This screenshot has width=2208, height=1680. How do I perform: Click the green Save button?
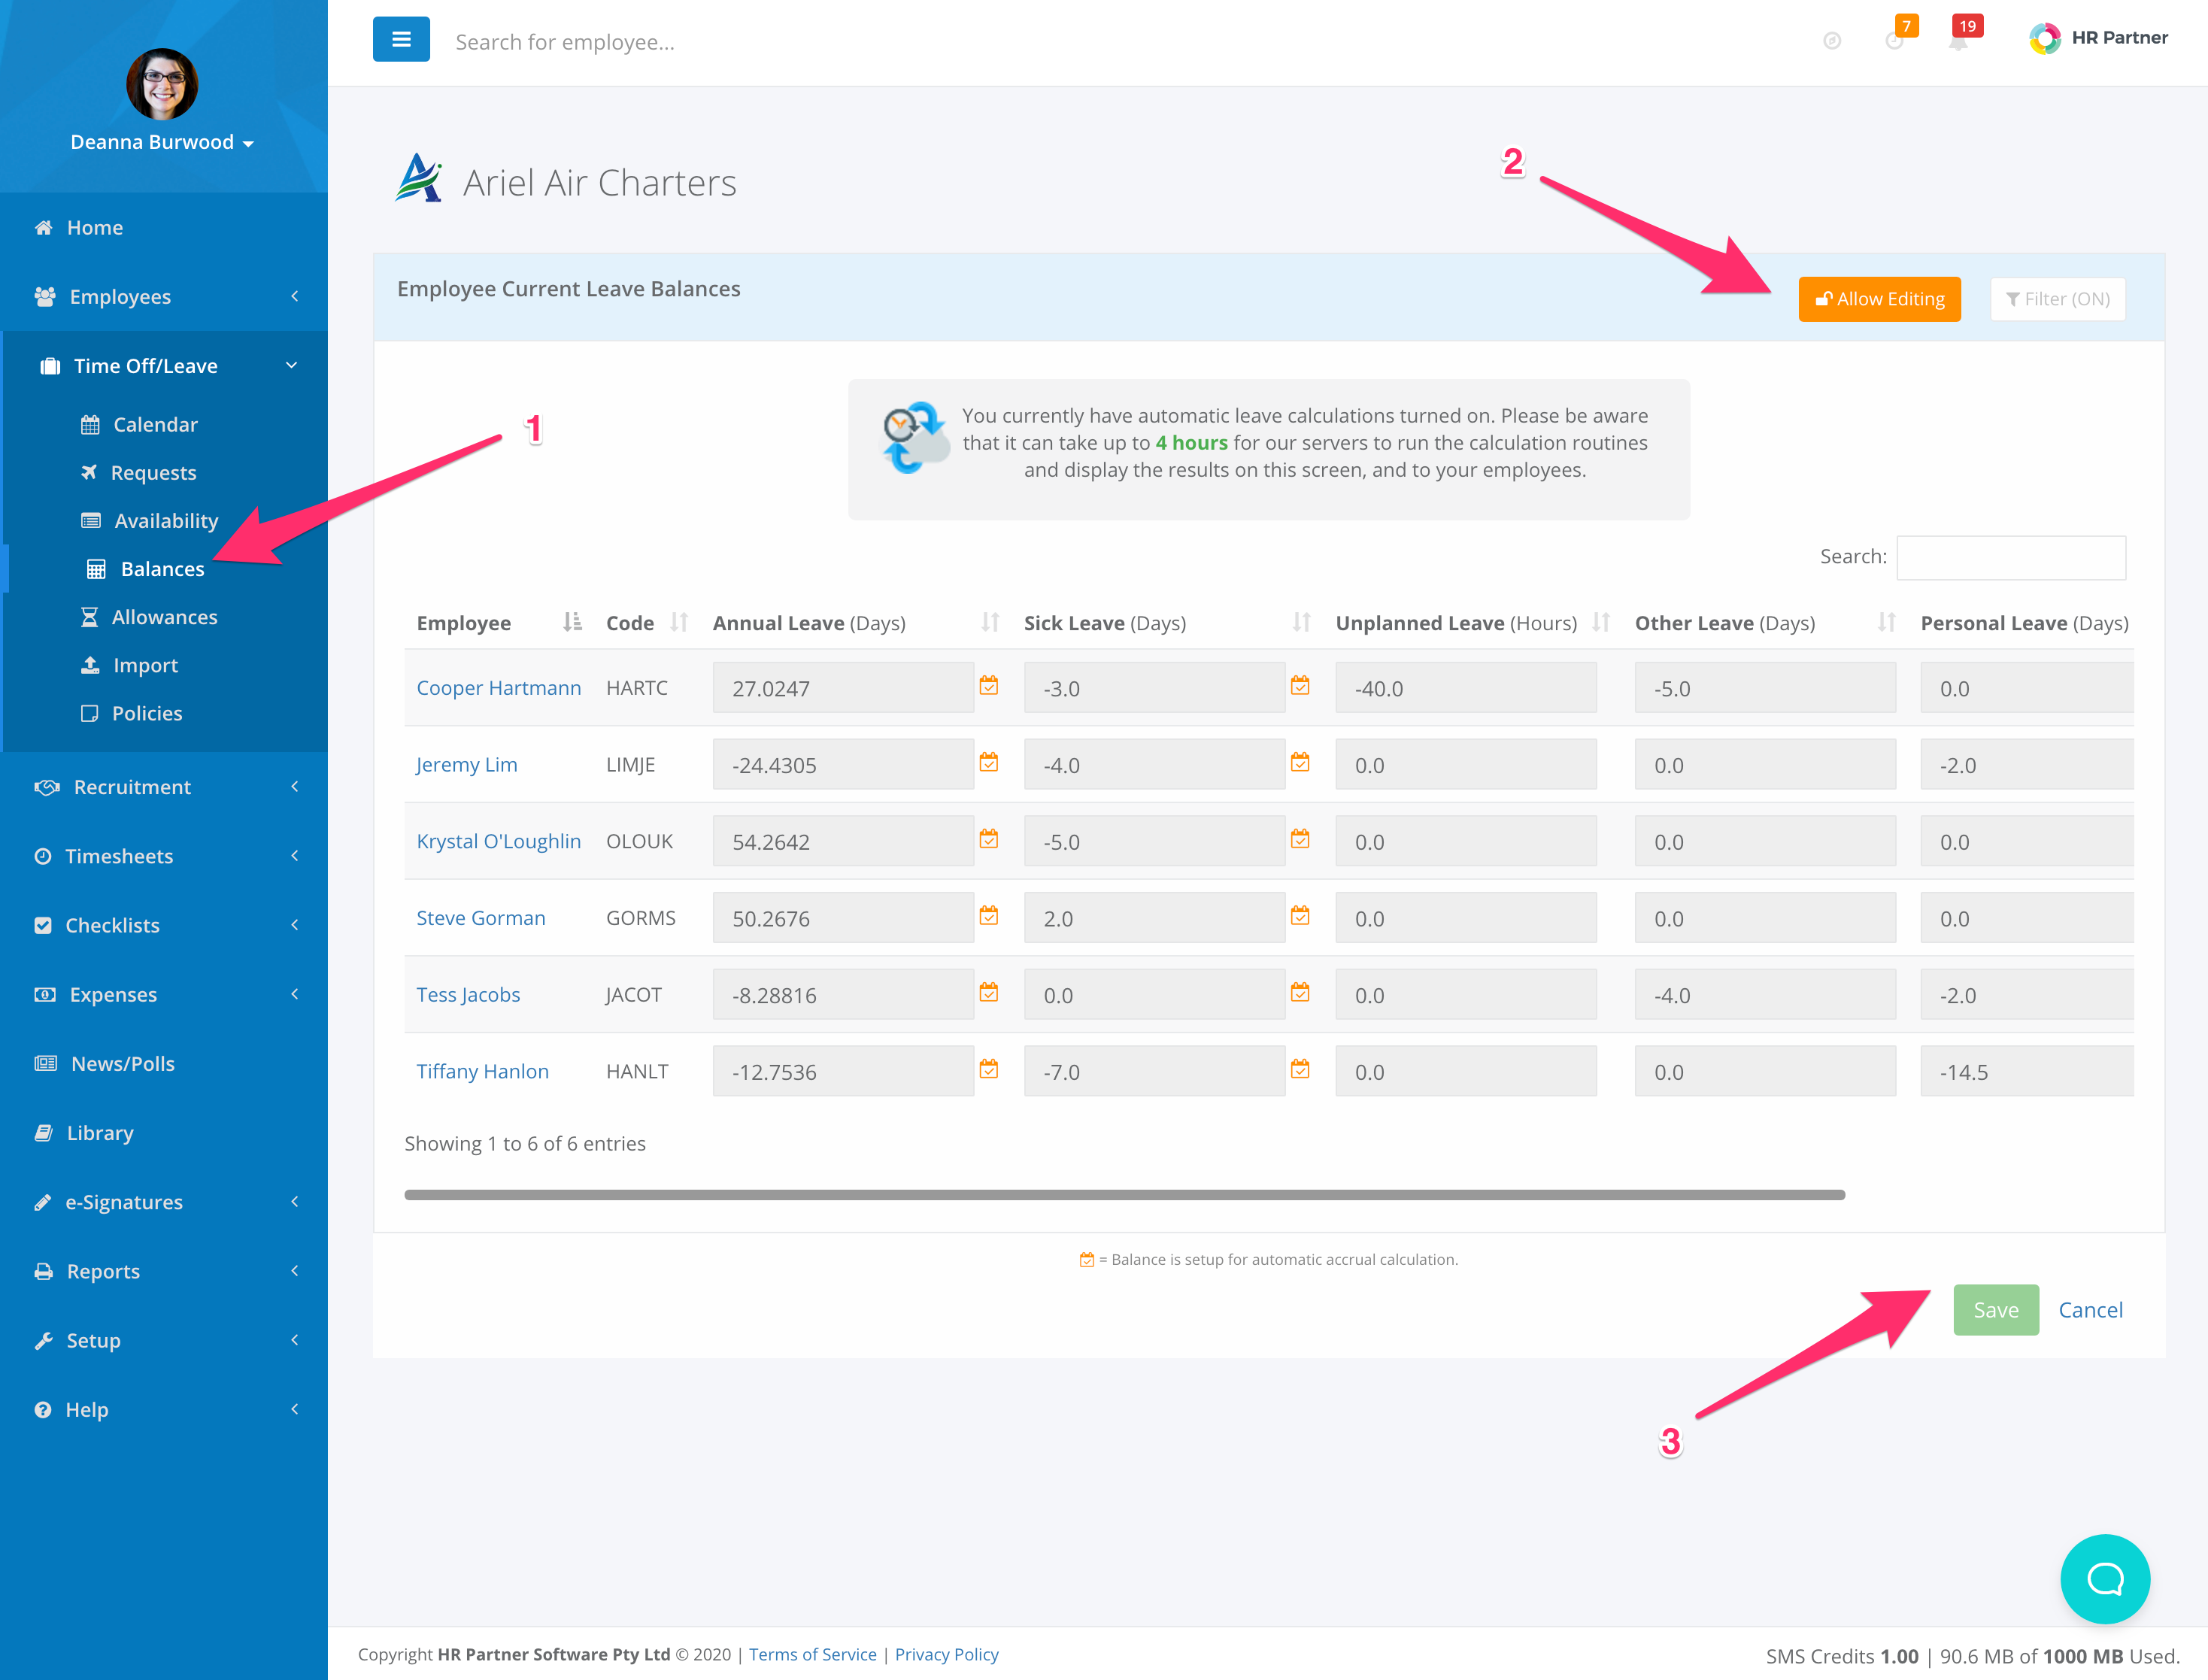[1995, 1310]
